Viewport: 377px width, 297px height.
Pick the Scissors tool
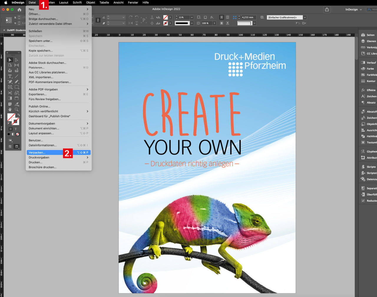[10, 93]
